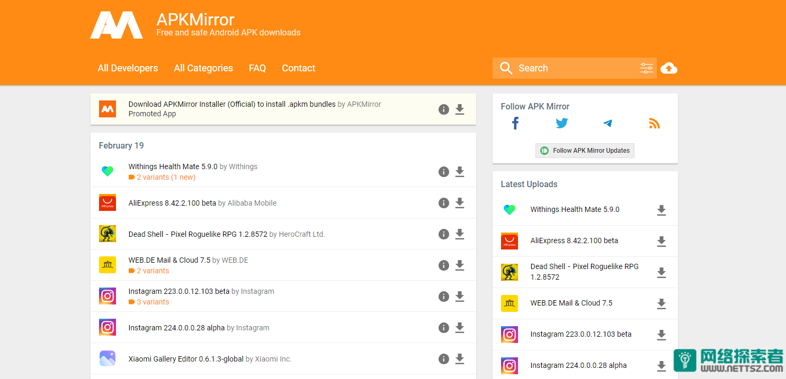The height and width of the screenshot is (379, 786).
Task: Open RSS feed icon
Action: pyautogui.click(x=654, y=124)
